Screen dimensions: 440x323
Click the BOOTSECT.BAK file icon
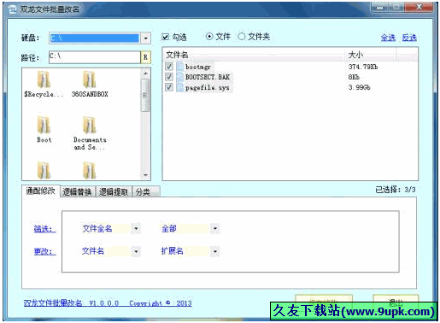(x=180, y=77)
